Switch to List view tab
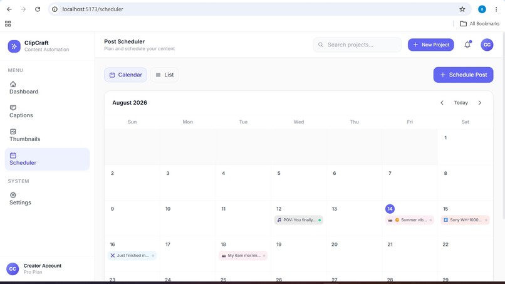Viewport: 505px width, 284px height. coord(165,75)
